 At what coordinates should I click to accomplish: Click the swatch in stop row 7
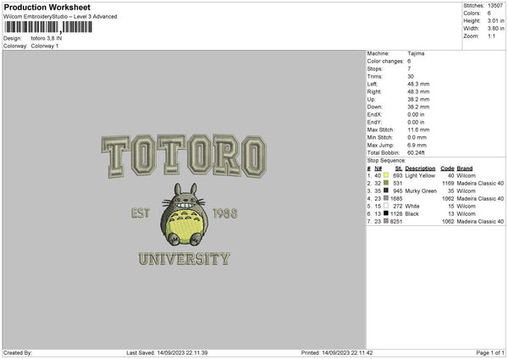(x=386, y=221)
